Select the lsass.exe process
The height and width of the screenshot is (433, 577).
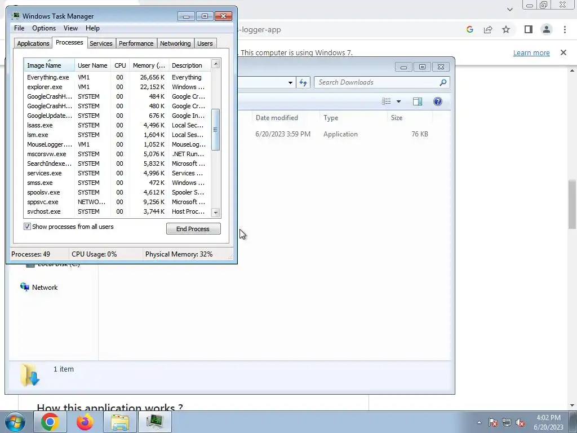117,125
